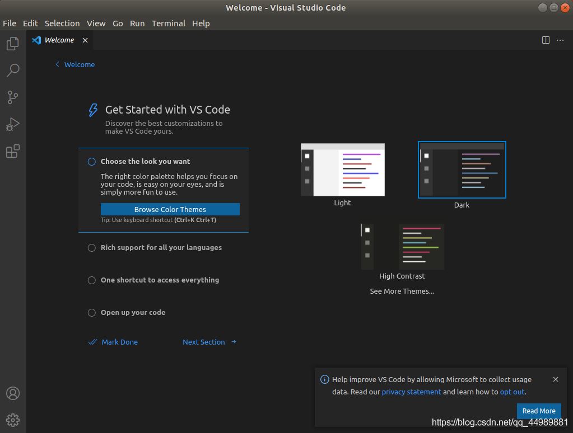Split the editor to the right

(x=546, y=40)
